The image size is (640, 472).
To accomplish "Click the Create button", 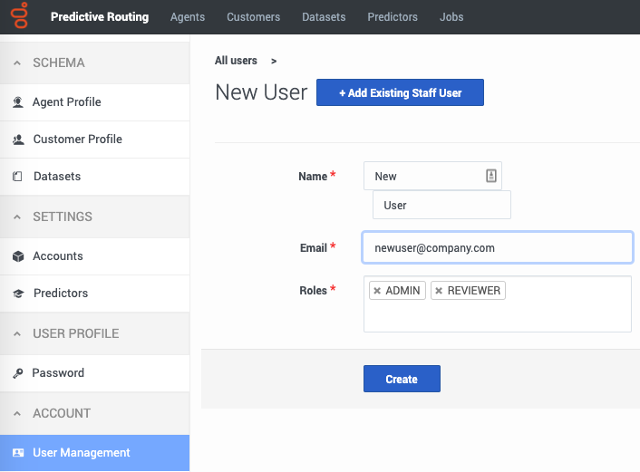I will tap(402, 379).
